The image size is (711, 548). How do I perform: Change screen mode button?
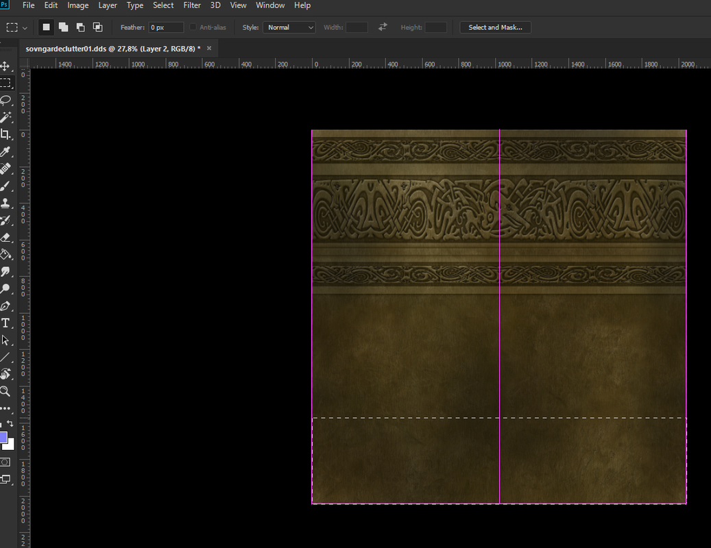5,480
